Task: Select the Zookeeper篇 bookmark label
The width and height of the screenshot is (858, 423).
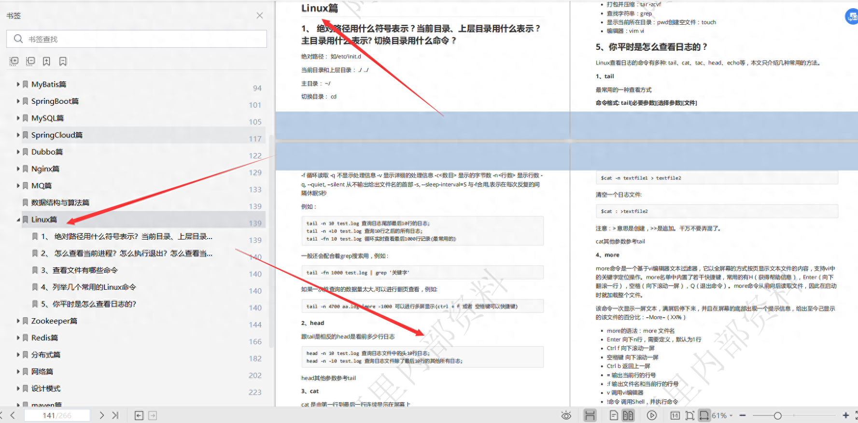Action: (x=54, y=321)
